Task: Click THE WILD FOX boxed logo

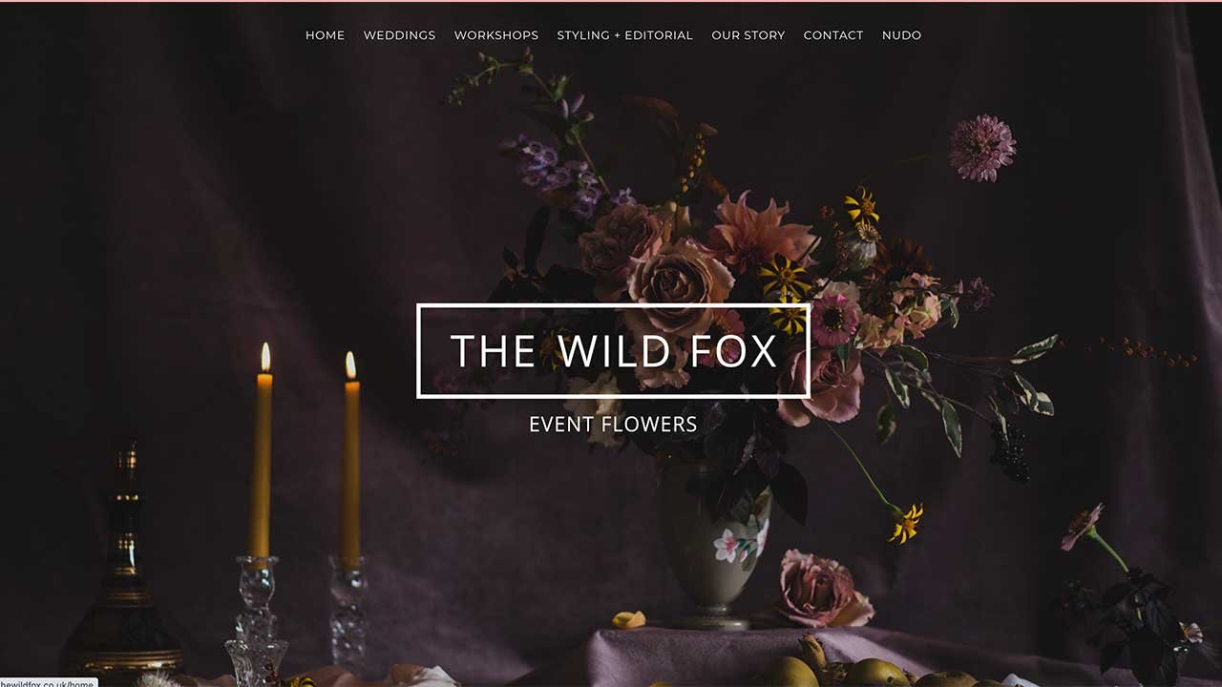Action: tap(613, 350)
